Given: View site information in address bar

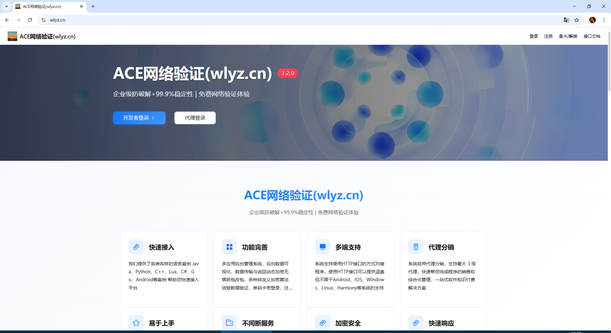Looking at the screenshot, I should (44, 20).
